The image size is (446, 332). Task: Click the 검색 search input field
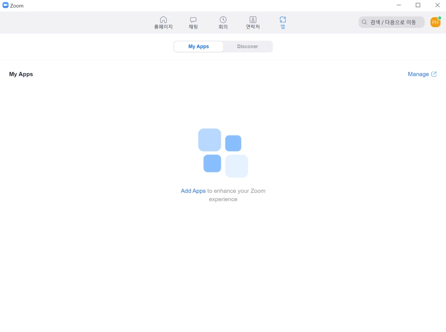391,22
